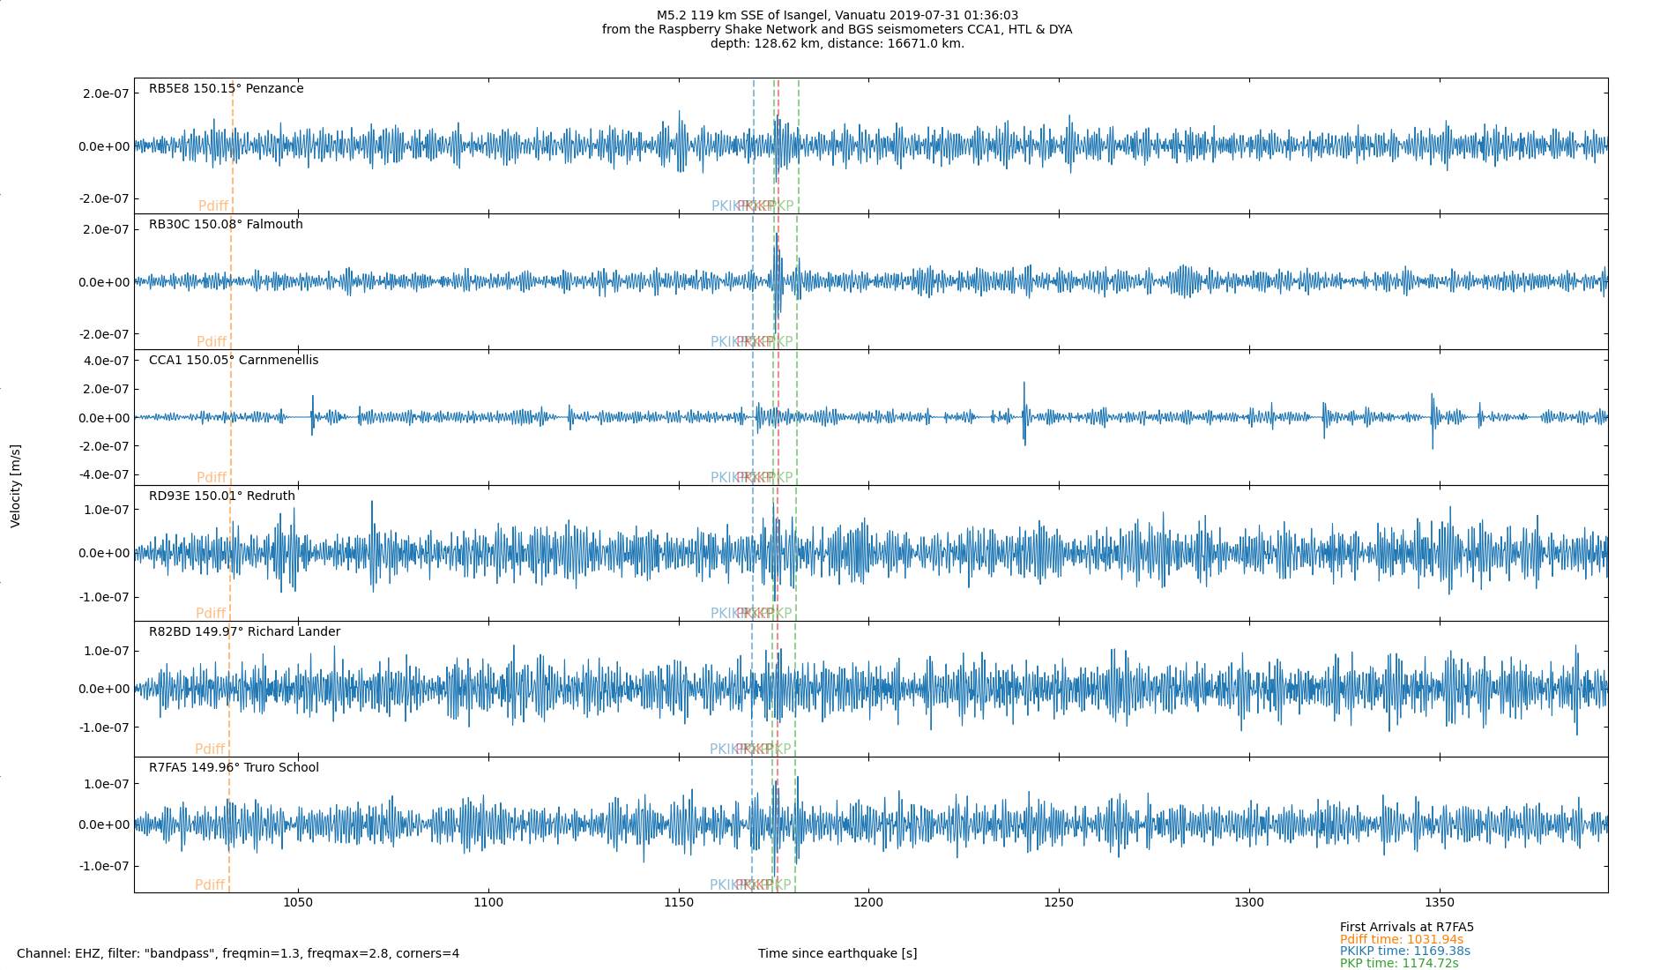The image size is (1675, 970).
Task: Select the 'First Arrivals at R7FA5' heading
Action: pos(1407,927)
